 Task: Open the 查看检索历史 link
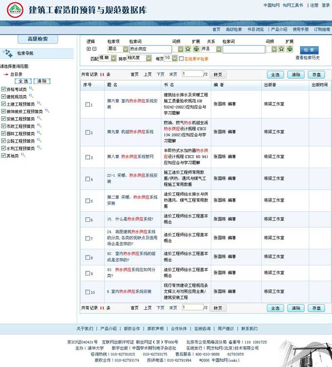[308, 58]
